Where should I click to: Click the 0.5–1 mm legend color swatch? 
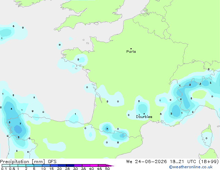coord(14,165)
